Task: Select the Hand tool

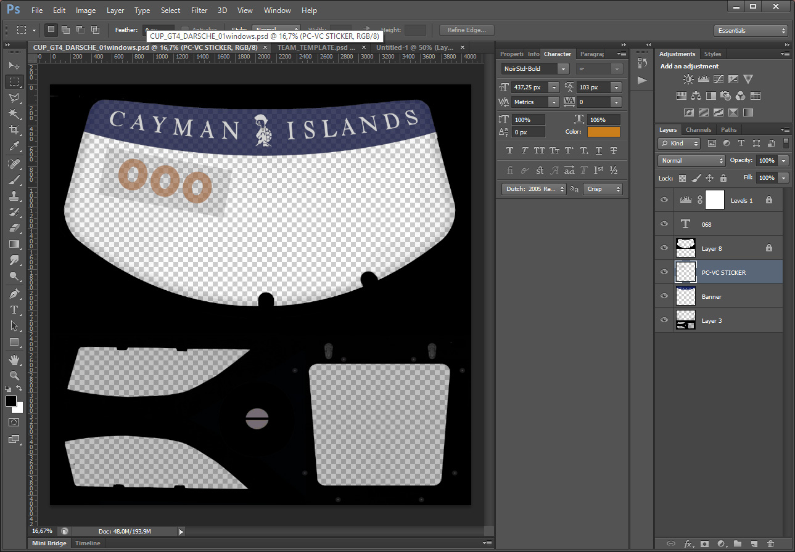Action: pos(14,360)
